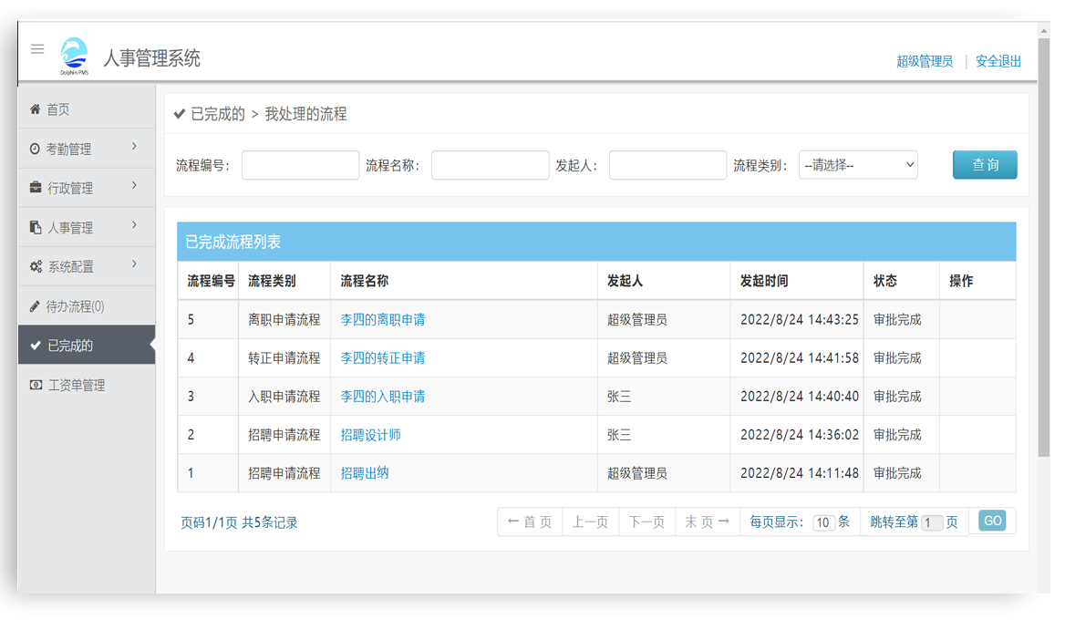Click the pencil icon beside 待办流程
1065x620 pixels.
pyautogui.click(x=34, y=306)
